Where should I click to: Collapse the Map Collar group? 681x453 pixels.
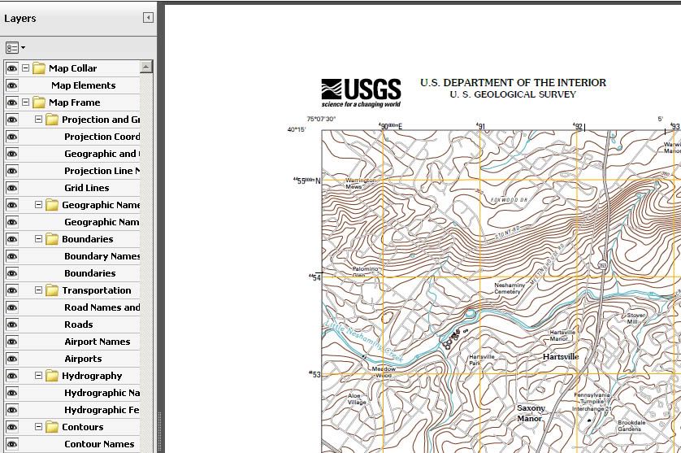(x=26, y=68)
